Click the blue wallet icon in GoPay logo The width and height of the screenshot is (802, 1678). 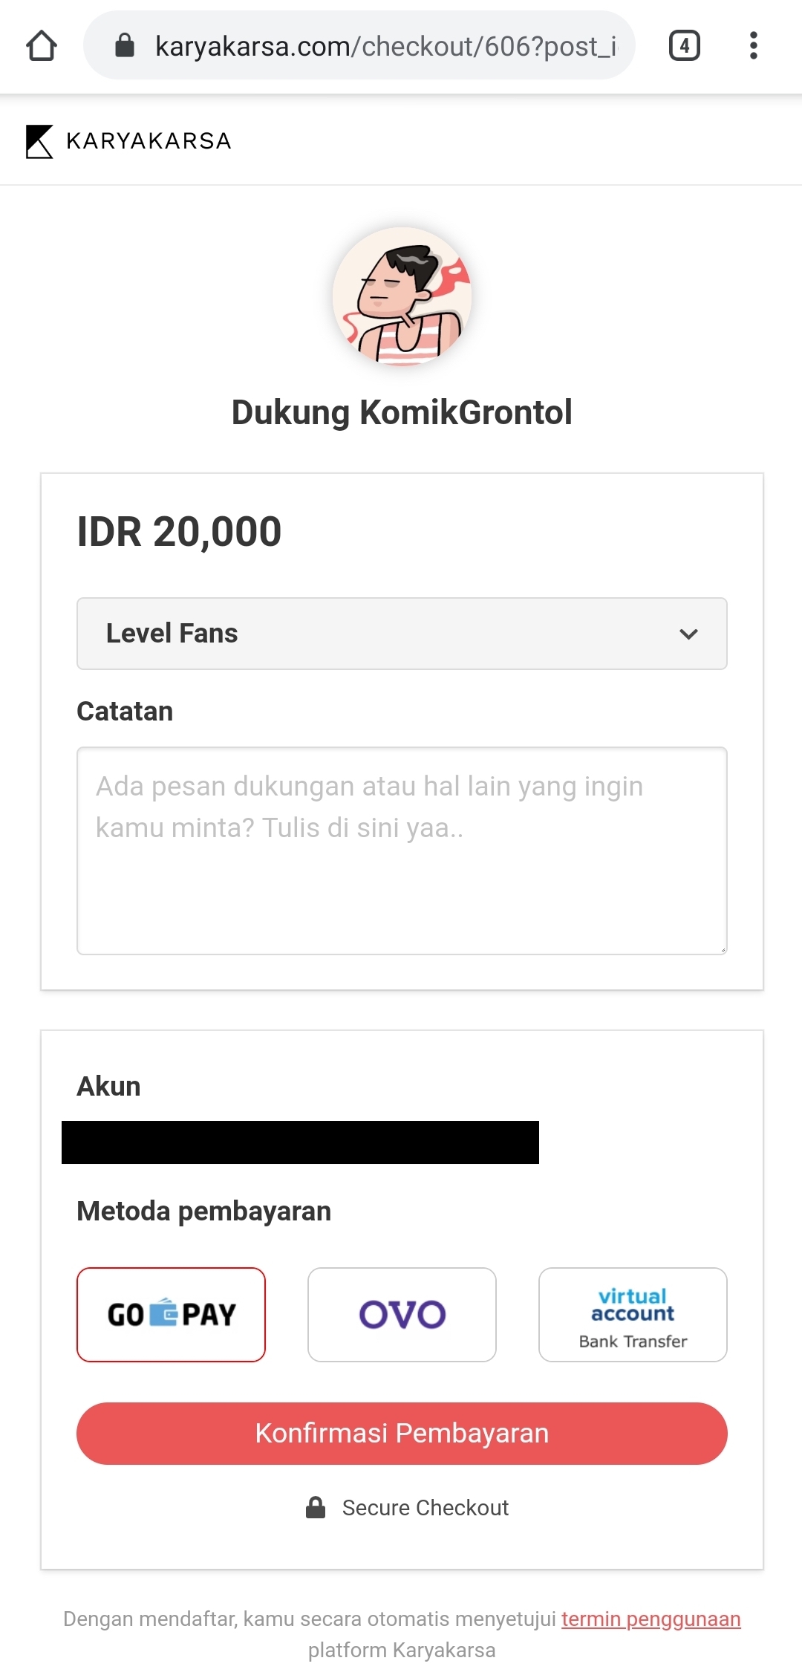click(x=163, y=1313)
